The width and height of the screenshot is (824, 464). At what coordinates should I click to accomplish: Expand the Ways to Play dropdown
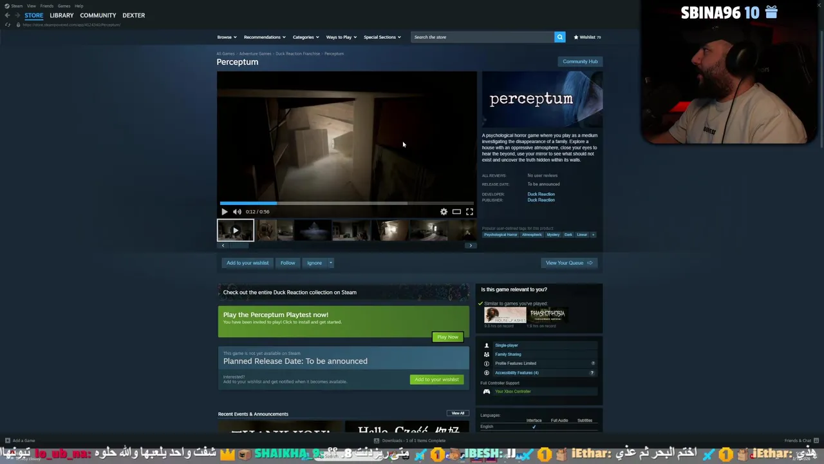pyautogui.click(x=341, y=37)
